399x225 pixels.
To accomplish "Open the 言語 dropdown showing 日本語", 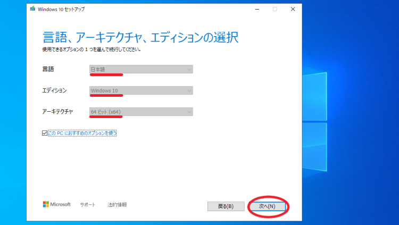I will [141, 69].
